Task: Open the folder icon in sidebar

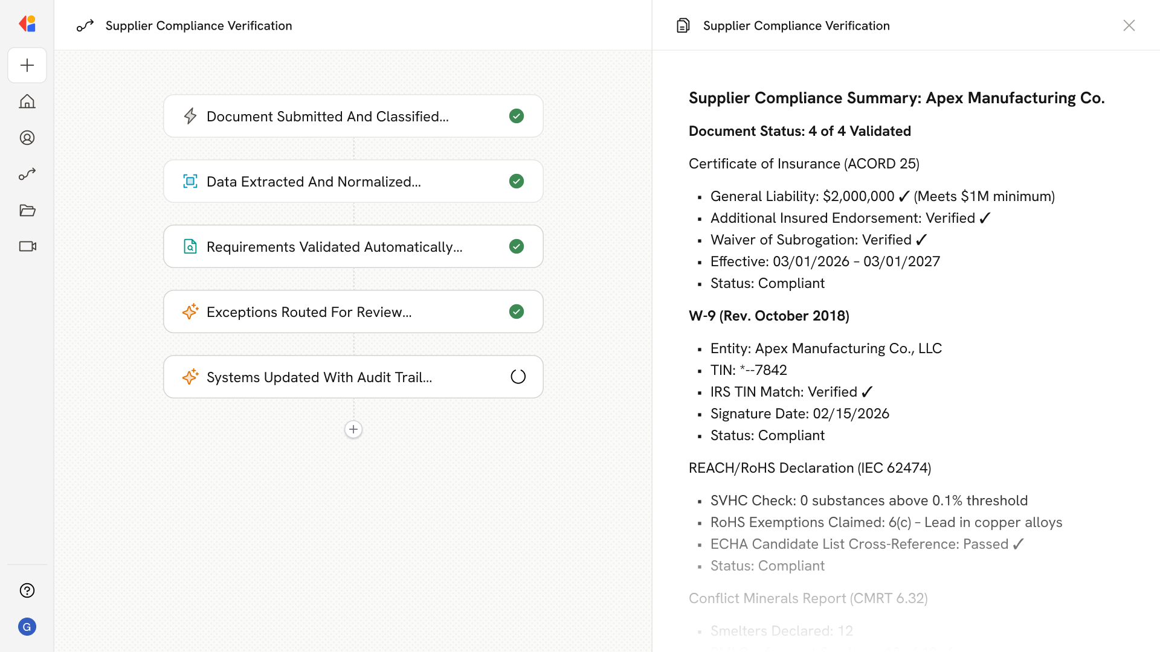Action: [27, 210]
